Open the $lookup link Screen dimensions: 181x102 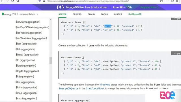[x=105, y=85]
